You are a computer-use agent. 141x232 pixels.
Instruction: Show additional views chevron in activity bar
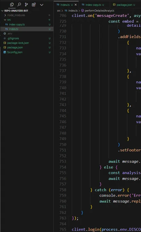tap(42, 5)
